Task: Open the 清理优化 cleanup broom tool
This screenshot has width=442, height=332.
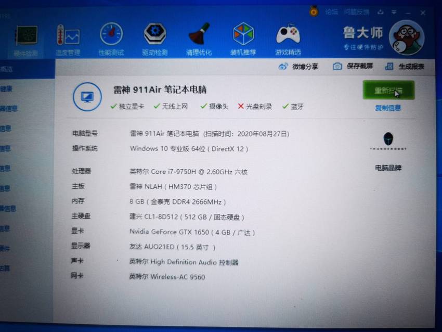Action: point(199,40)
